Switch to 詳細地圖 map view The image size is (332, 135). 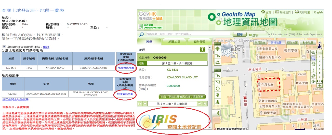[277, 42]
